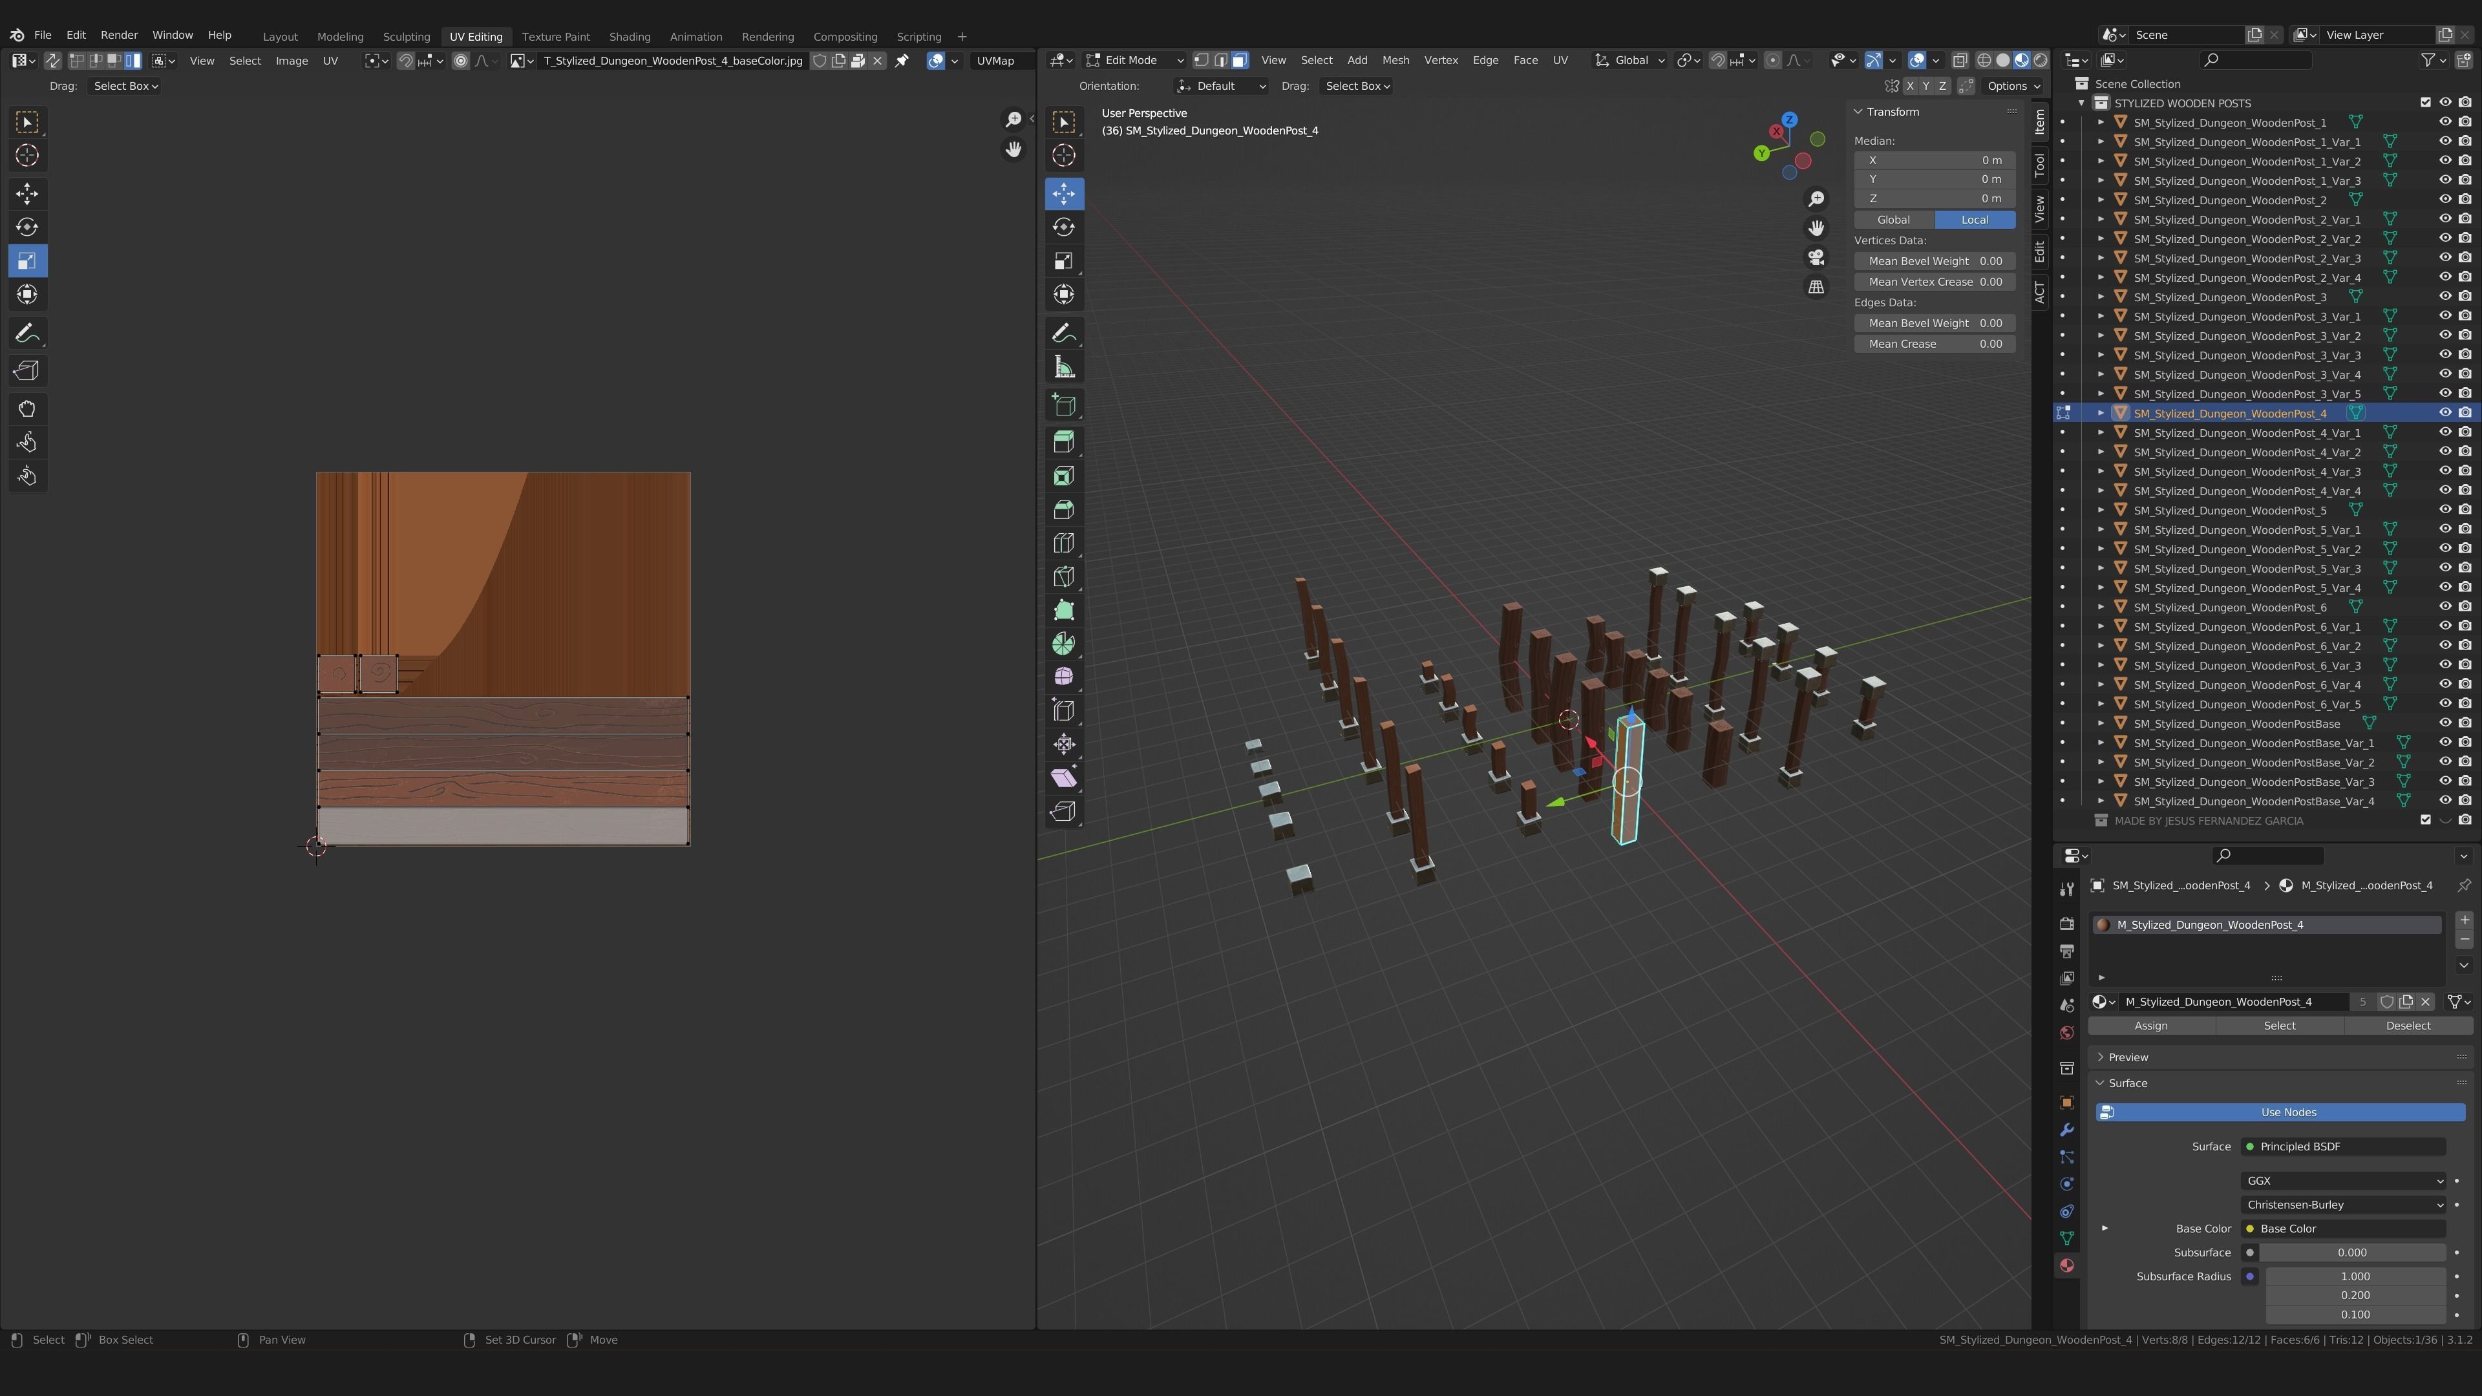Activate the Measure tool in the 3D viewport
The width and height of the screenshot is (2482, 1396).
pos(1064,367)
